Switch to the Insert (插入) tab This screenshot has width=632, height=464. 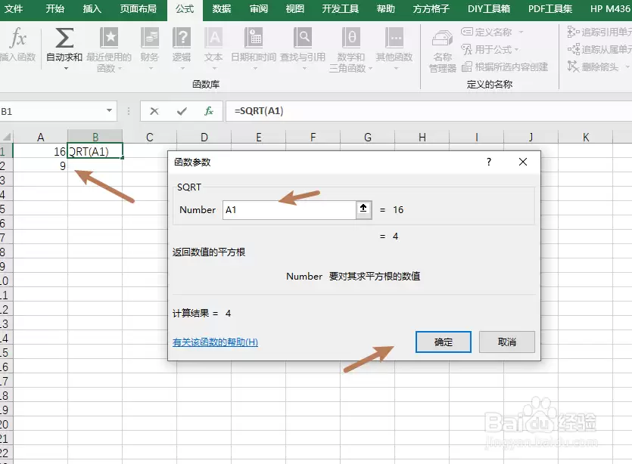pyautogui.click(x=92, y=9)
